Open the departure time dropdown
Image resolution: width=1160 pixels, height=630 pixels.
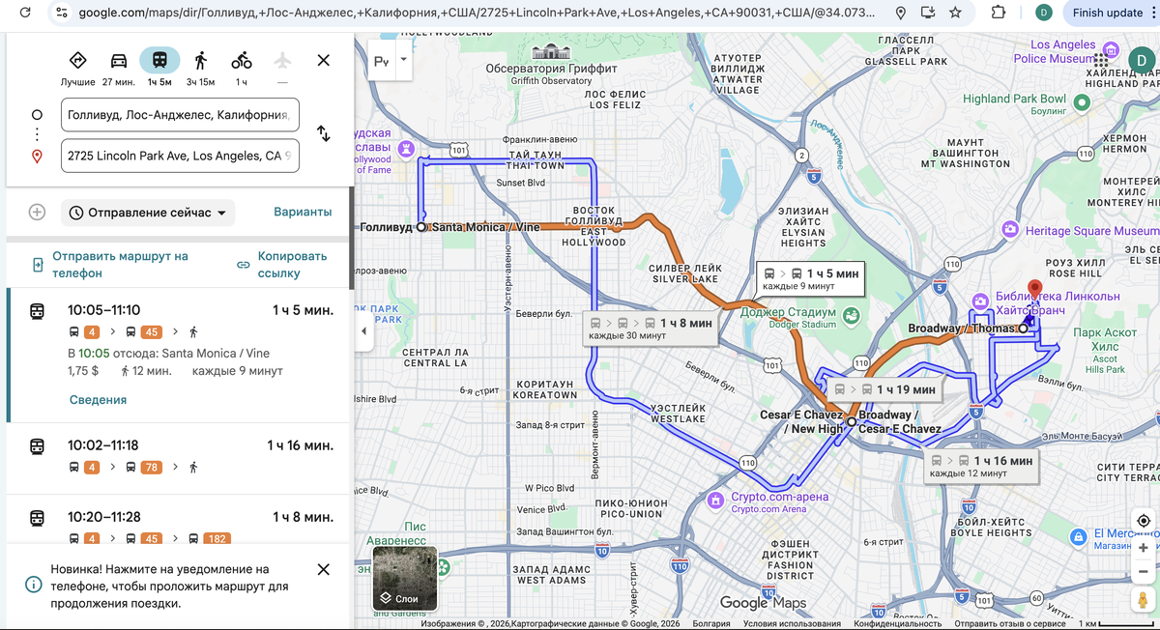tap(148, 213)
